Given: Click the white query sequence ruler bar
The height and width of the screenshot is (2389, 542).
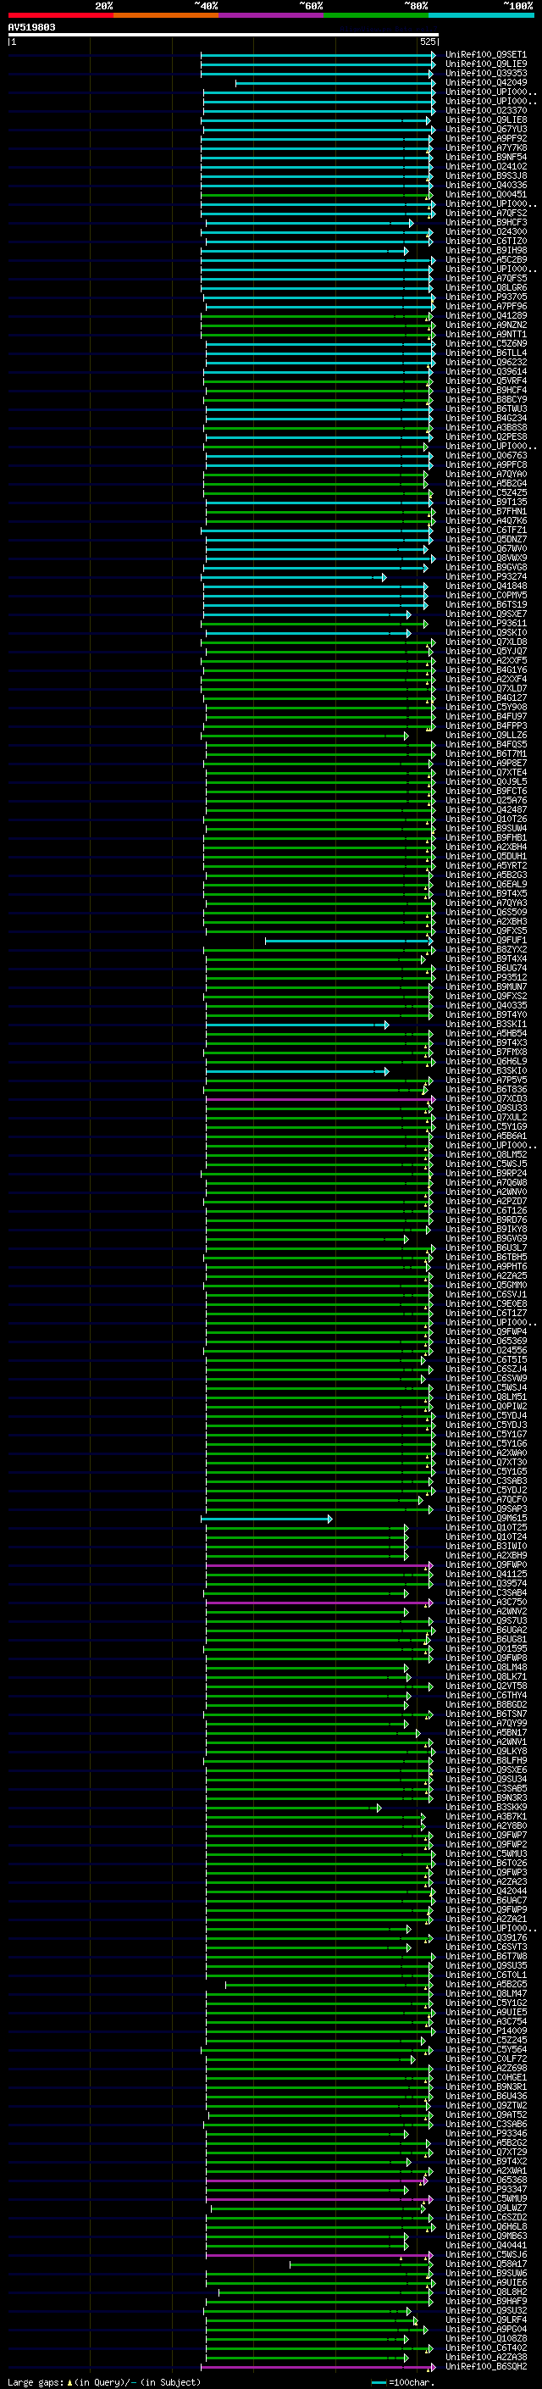Looking at the screenshot, I should pos(224,34).
